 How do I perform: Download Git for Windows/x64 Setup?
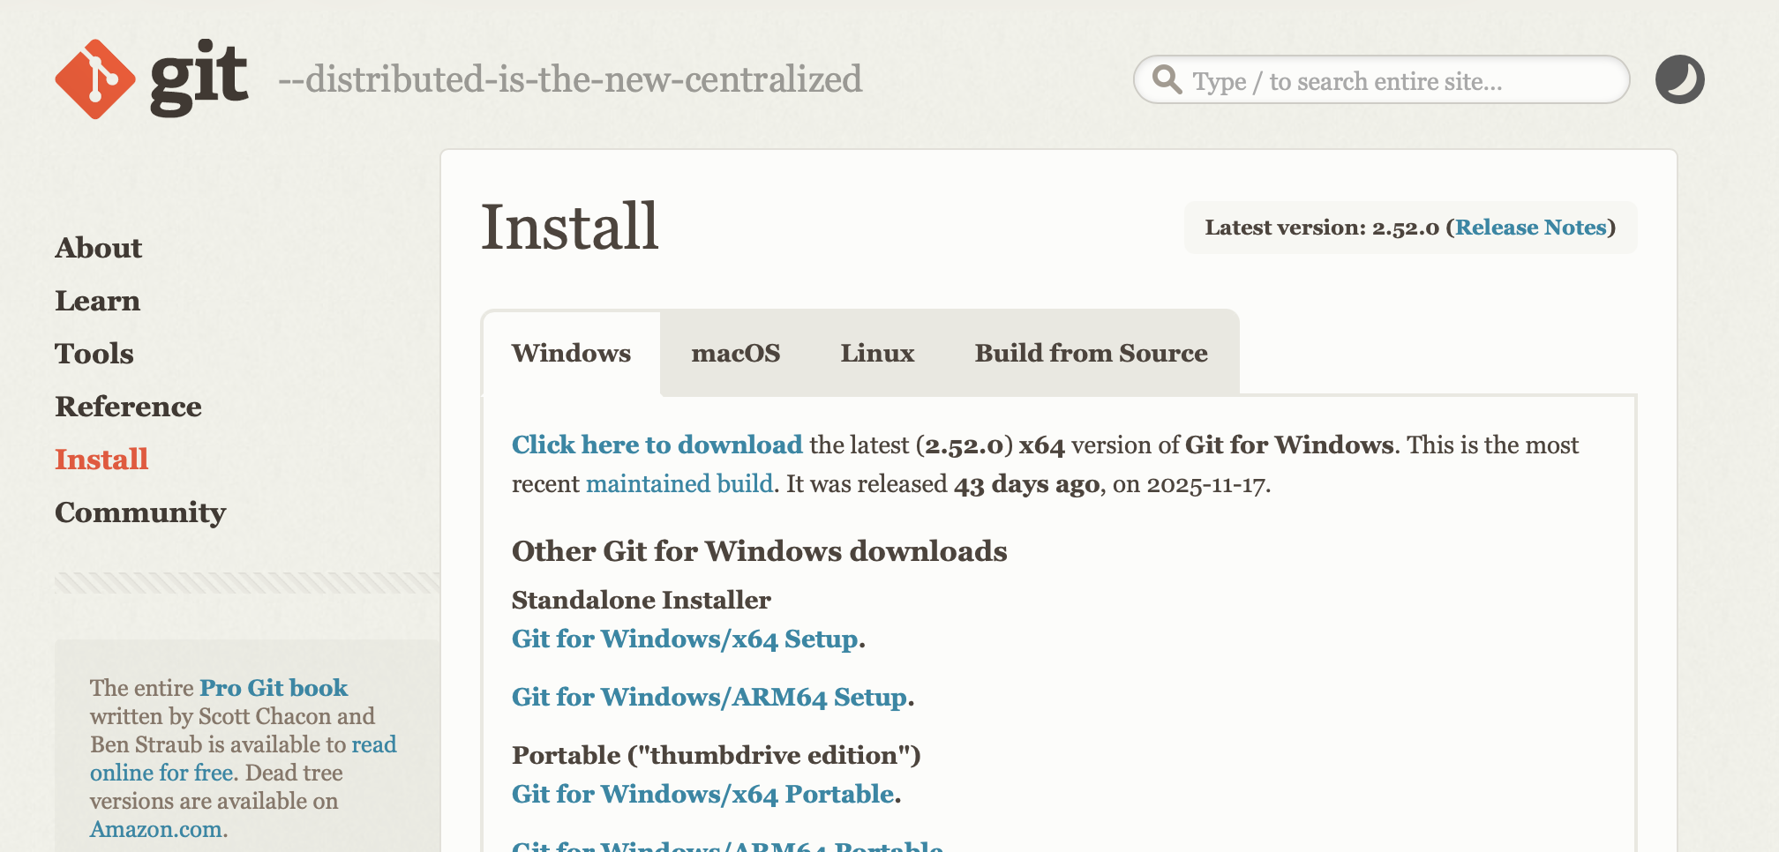click(685, 639)
